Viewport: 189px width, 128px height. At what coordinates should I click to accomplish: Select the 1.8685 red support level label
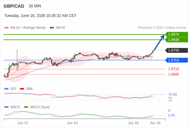(x=174, y=74)
